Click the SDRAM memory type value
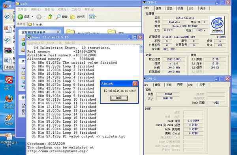237x155 pixels. click(x=168, y=94)
